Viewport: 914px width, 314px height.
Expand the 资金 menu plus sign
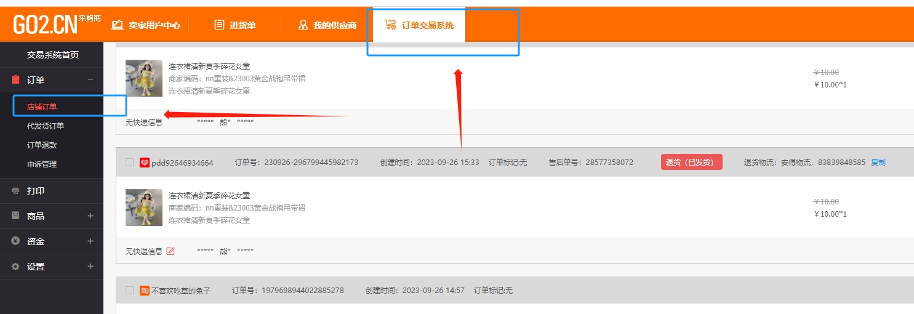(90, 241)
